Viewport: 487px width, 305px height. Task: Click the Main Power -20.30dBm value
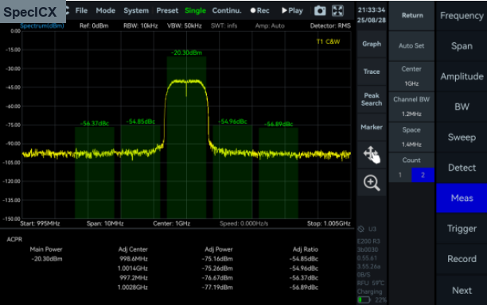click(x=47, y=259)
